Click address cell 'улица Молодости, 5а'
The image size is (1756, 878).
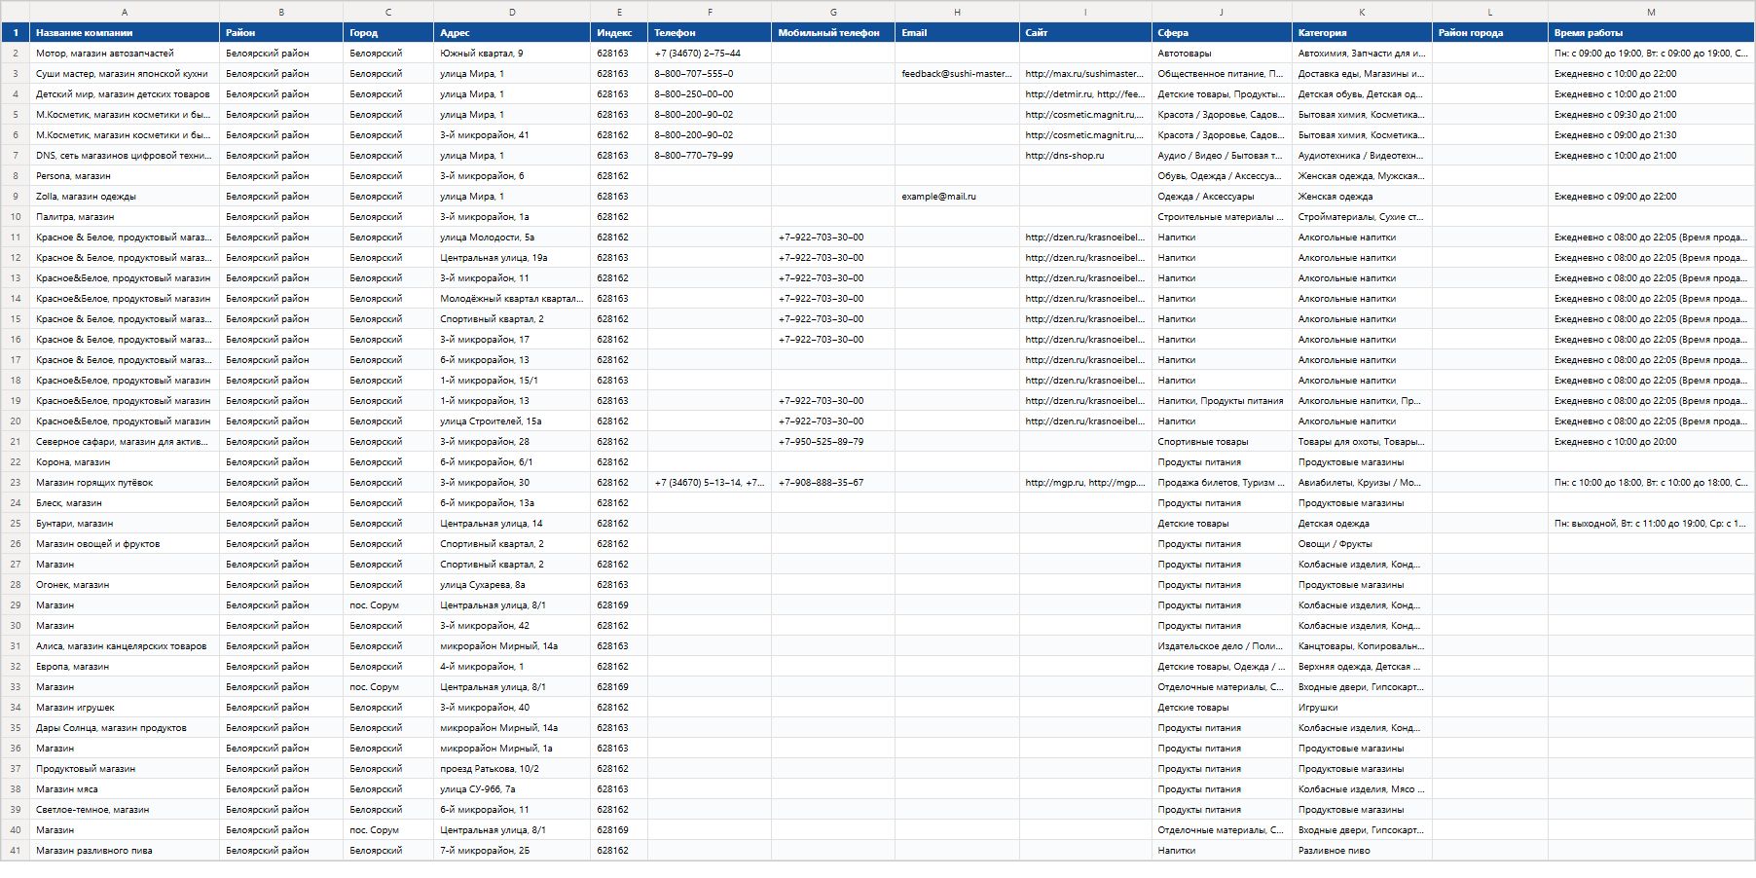(512, 238)
